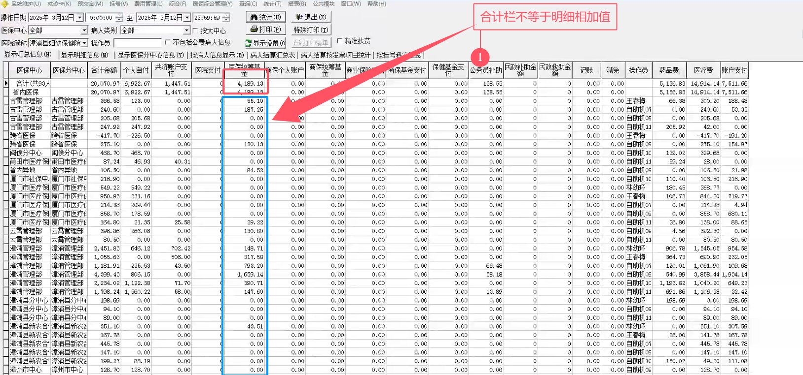Open the 就诊卡(K) menu
The height and width of the screenshot is (375, 803).
pos(59,4)
